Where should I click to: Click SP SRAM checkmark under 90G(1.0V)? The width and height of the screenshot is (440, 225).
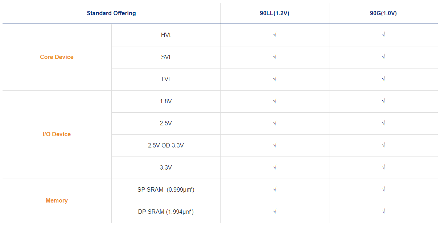click(383, 190)
